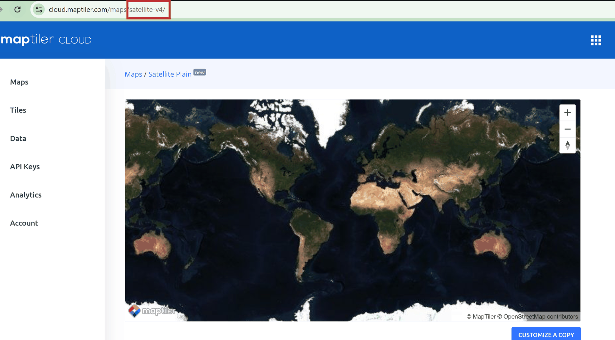Viewport: 615px width, 340px height.
Task: Click the MapTiler logo on the map
Action: coord(152,311)
